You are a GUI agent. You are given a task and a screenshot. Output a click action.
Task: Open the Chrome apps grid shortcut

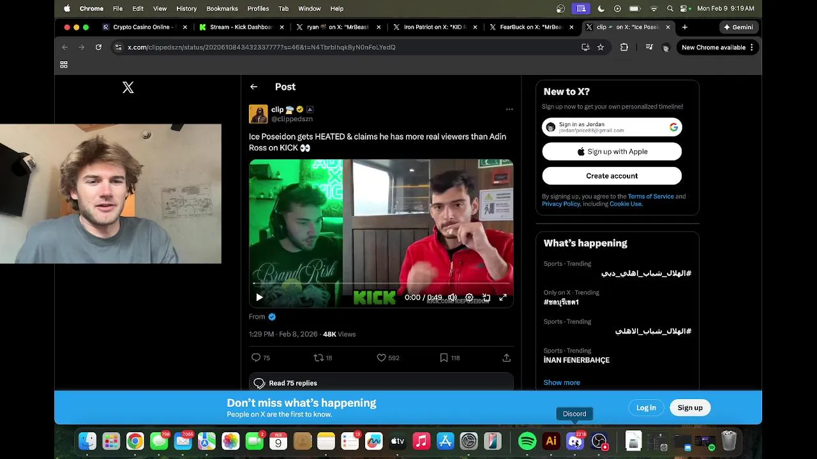tap(64, 64)
